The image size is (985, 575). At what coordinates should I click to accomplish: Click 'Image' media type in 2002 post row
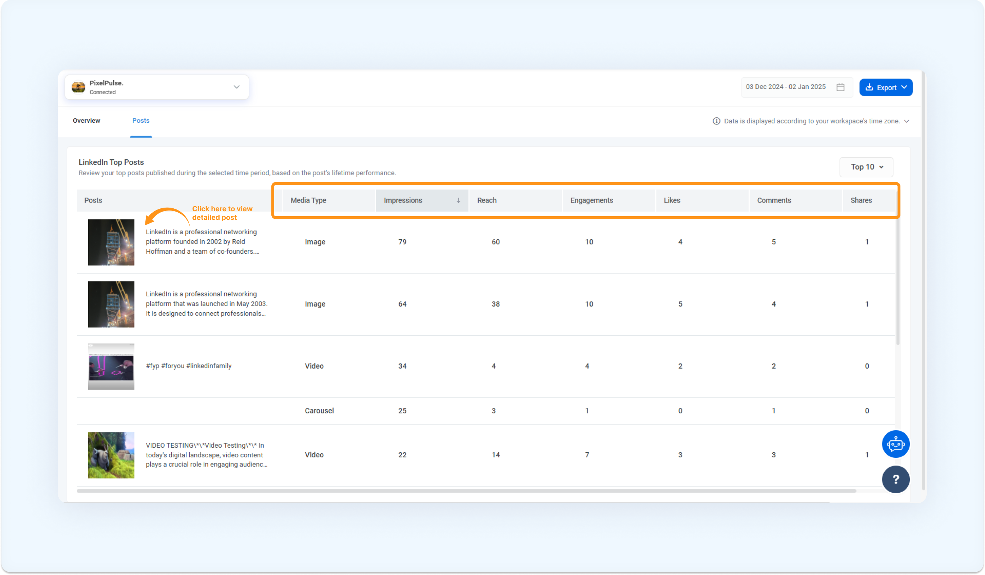(315, 242)
